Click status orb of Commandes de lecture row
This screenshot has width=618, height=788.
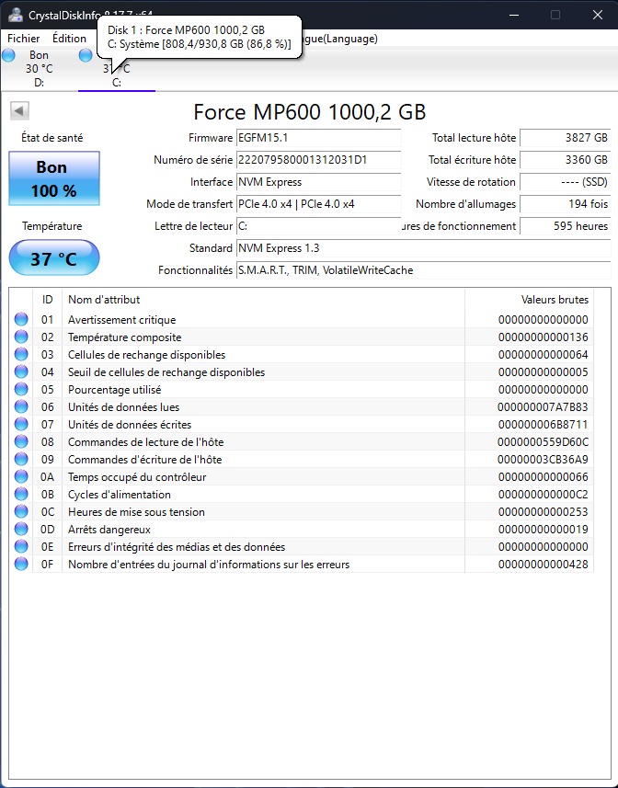[x=21, y=442]
